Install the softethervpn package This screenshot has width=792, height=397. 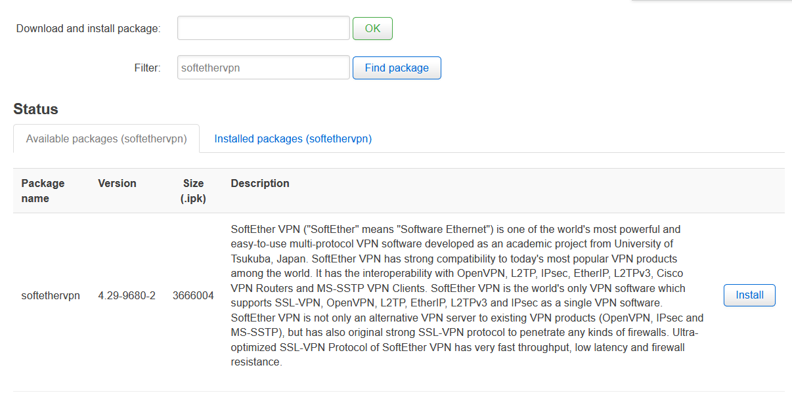coord(749,295)
